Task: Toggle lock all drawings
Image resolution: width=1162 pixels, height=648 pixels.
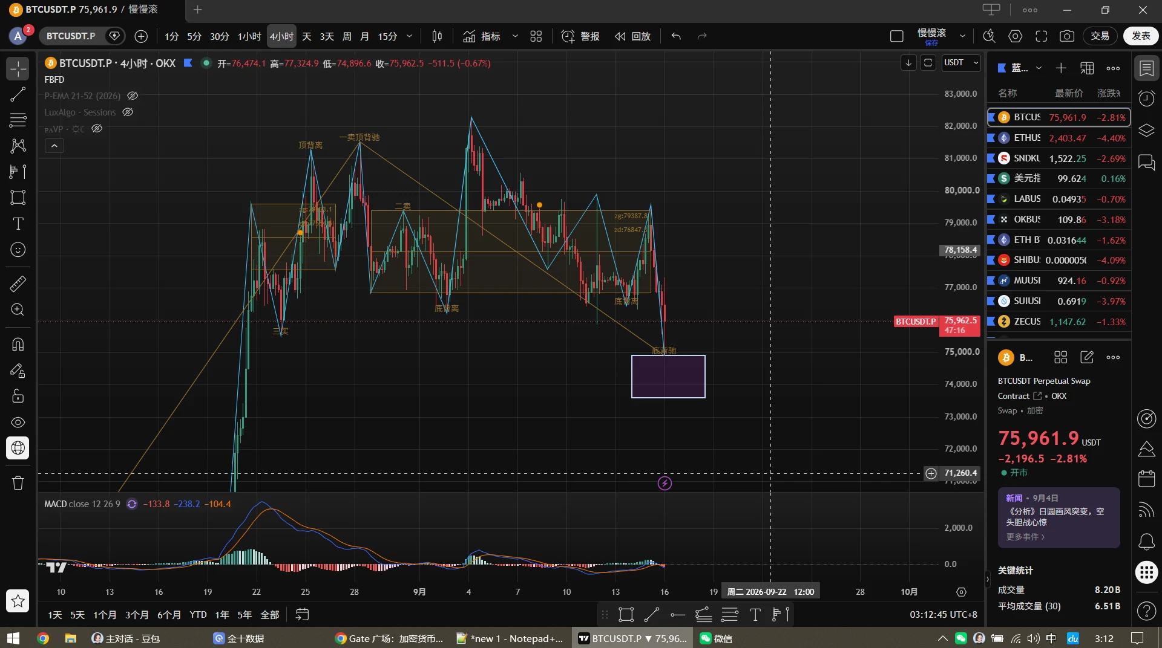Action: tap(18, 396)
